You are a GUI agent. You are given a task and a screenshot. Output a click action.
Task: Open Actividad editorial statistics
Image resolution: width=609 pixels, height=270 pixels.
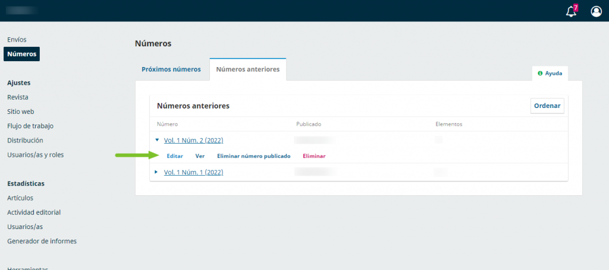pos(34,212)
